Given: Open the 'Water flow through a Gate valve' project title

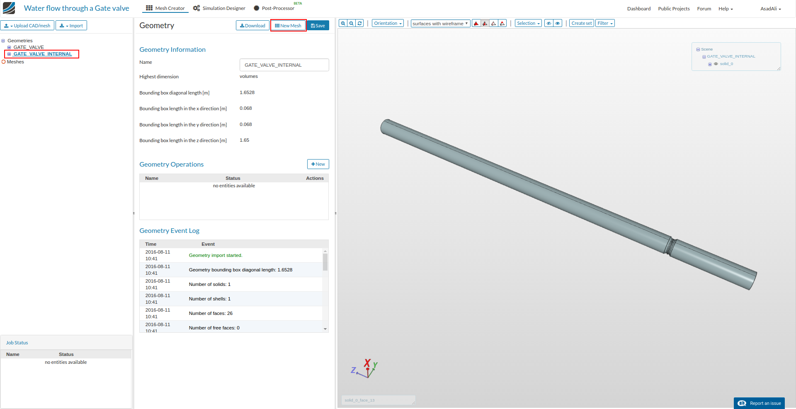Looking at the screenshot, I should coord(77,8).
